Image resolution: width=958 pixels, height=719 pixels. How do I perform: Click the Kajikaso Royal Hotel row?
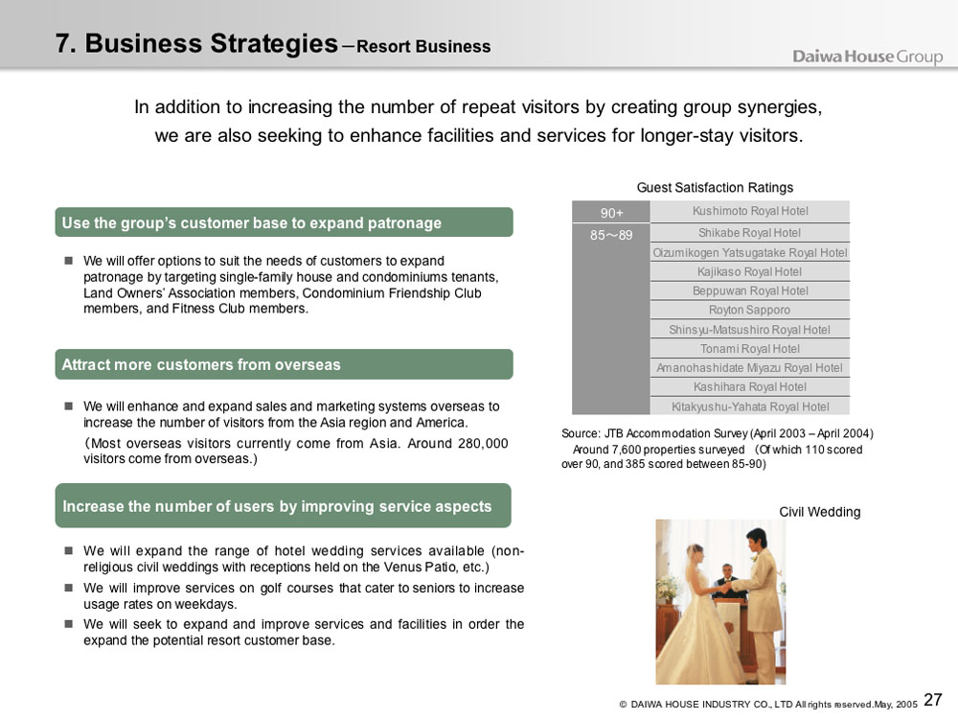(x=750, y=271)
